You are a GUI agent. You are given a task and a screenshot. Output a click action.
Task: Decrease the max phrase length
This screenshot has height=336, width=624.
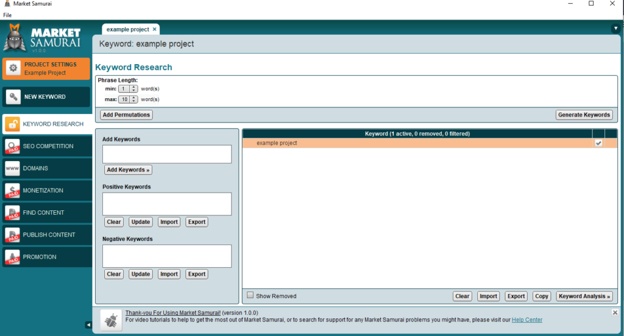(x=133, y=101)
